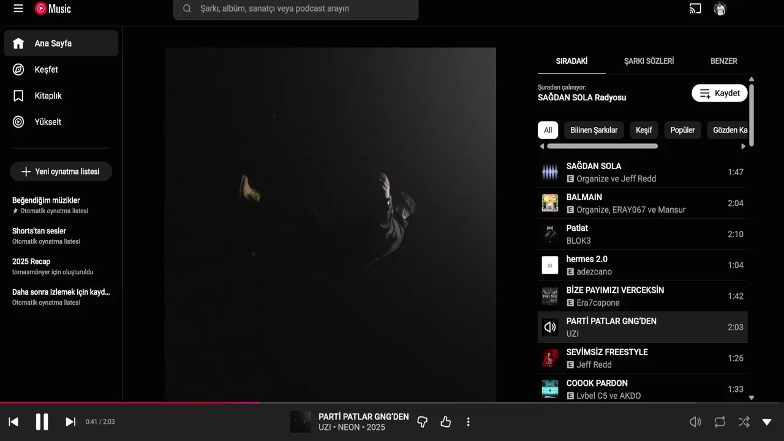Viewport: 784px width, 441px height.
Task: Open the three-dot song options menu
Action: coord(468,421)
